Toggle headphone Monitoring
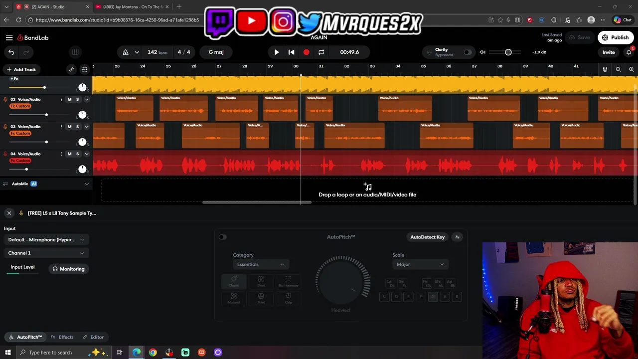This screenshot has width=638, height=359. [68, 269]
